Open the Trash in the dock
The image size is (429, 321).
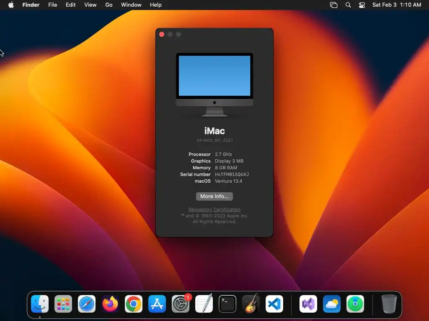click(x=389, y=304)
